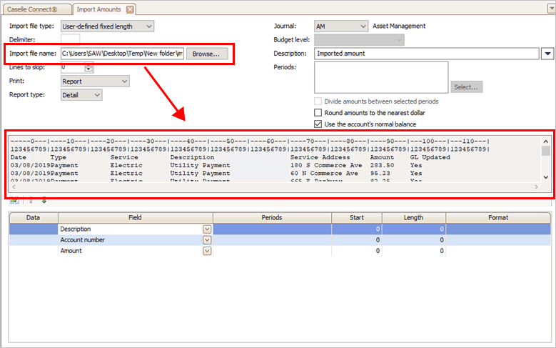Click the move row up arrow icon
Viewport: 556px width, 348px height.
31,202
